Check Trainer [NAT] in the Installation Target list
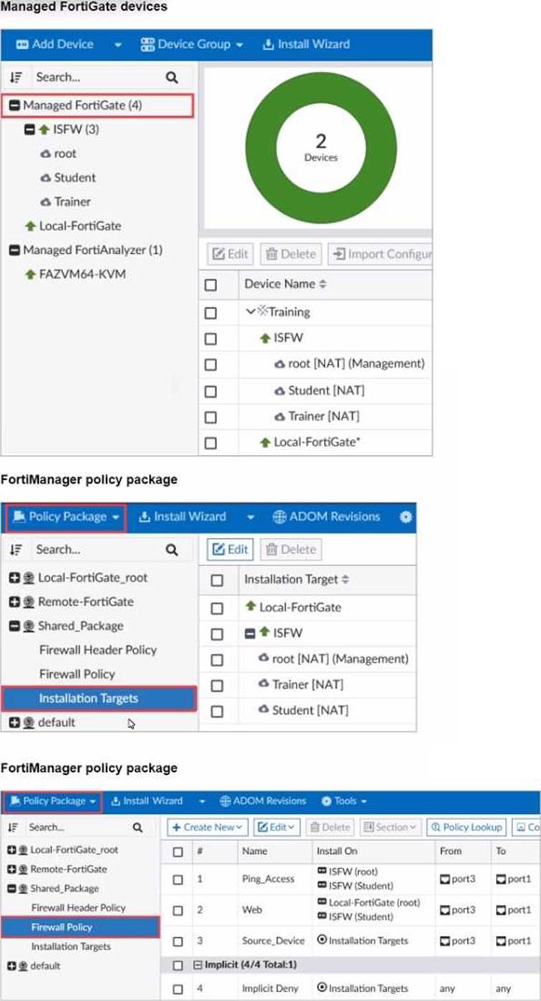The image size is (541, 1001). click(x=217, y=686)
